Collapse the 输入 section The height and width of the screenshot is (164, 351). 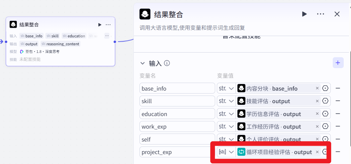coord(142,63)
